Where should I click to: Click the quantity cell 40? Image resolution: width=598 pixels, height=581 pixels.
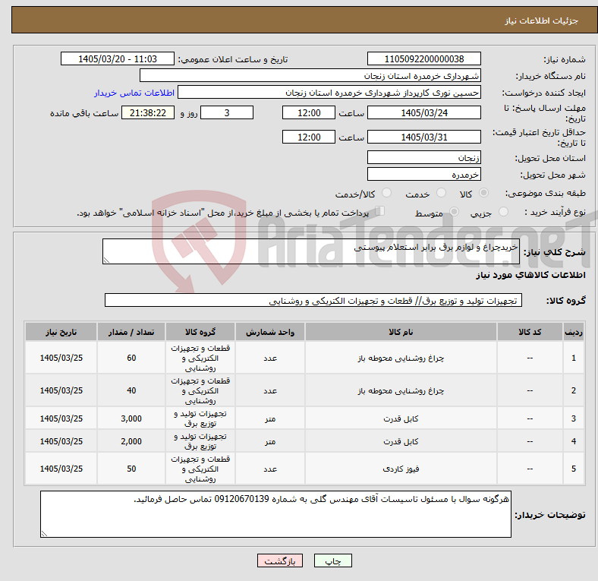point(131,390)
